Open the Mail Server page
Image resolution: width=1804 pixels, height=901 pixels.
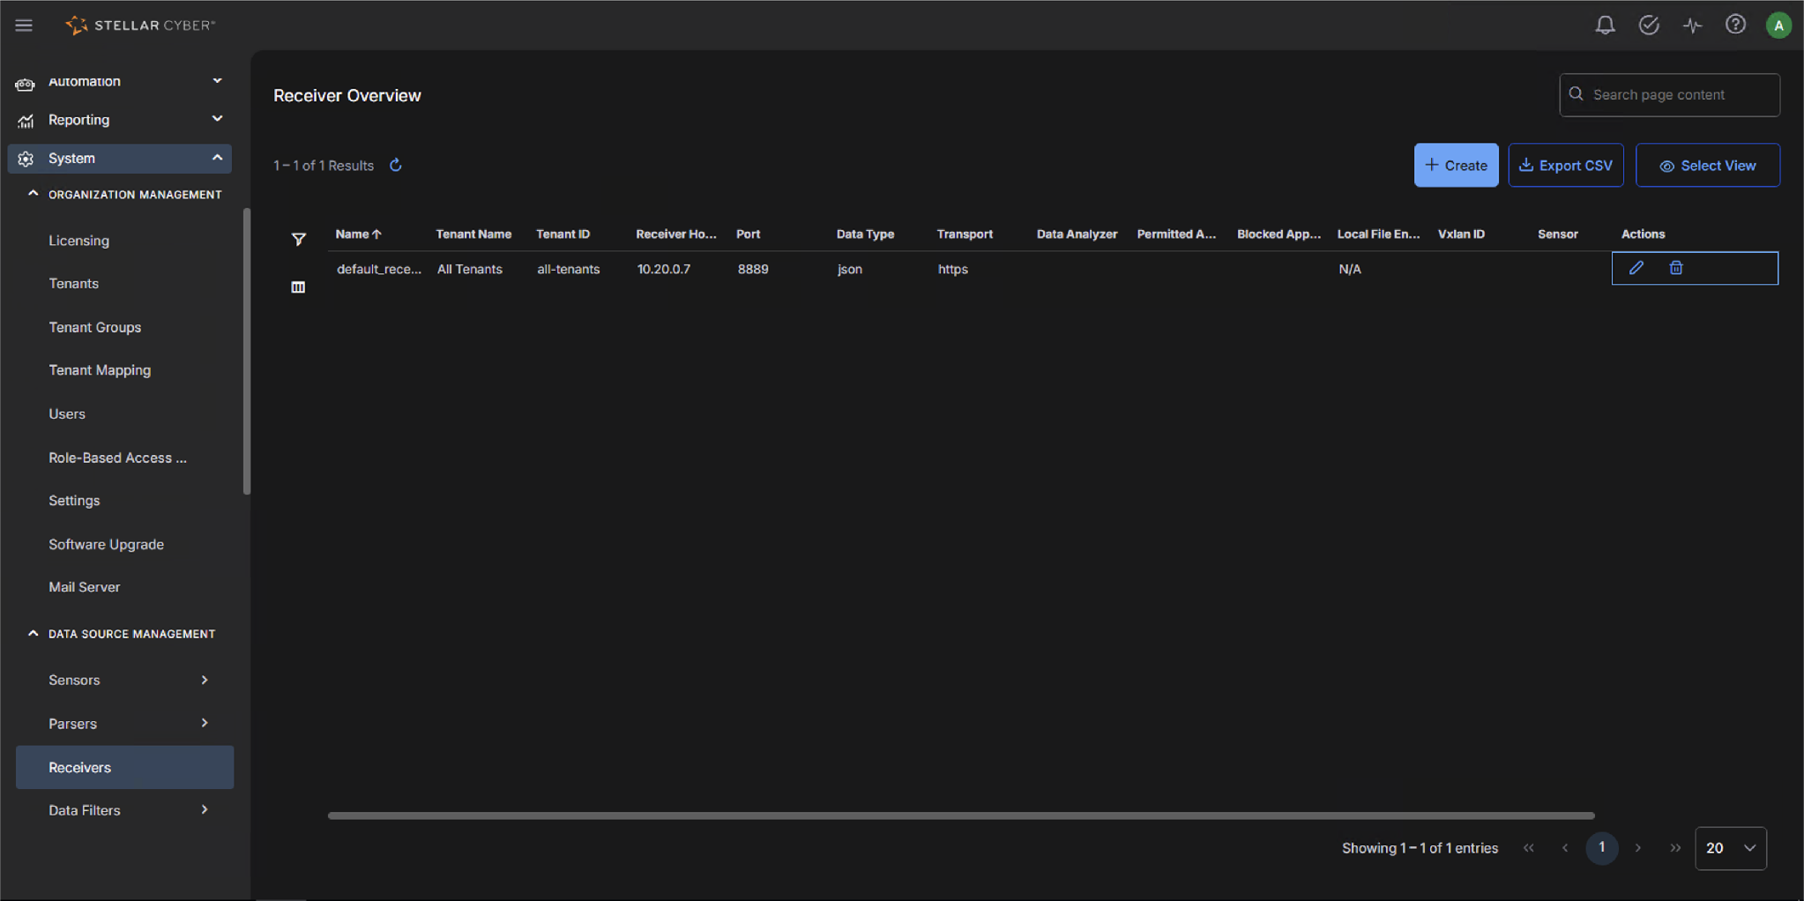click(84, 587)
